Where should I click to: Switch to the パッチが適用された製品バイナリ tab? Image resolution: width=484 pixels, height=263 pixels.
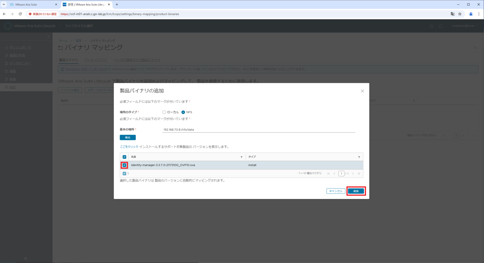137,60
